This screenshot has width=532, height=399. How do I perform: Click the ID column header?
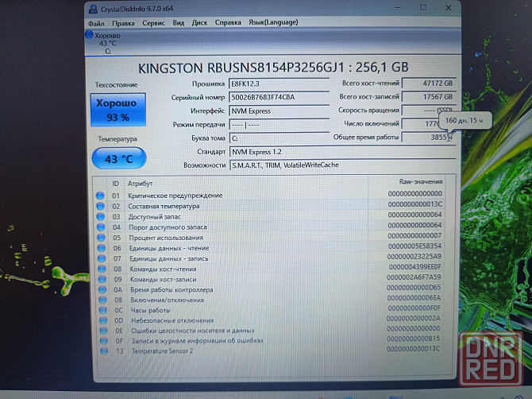point(116,184)
